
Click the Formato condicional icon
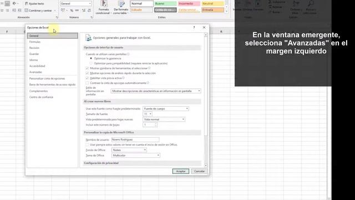104,4
